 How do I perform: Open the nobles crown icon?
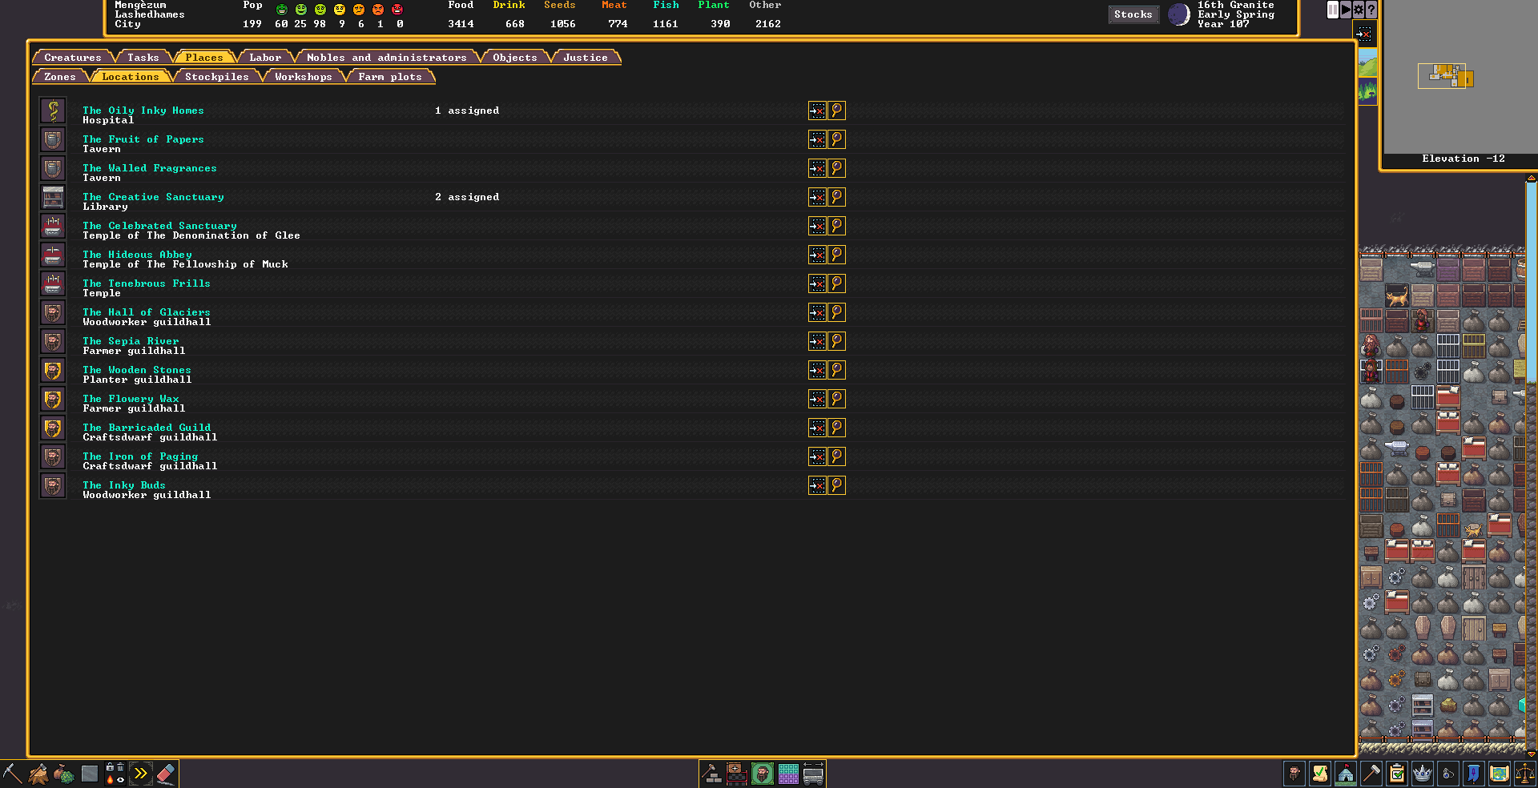1423,774
